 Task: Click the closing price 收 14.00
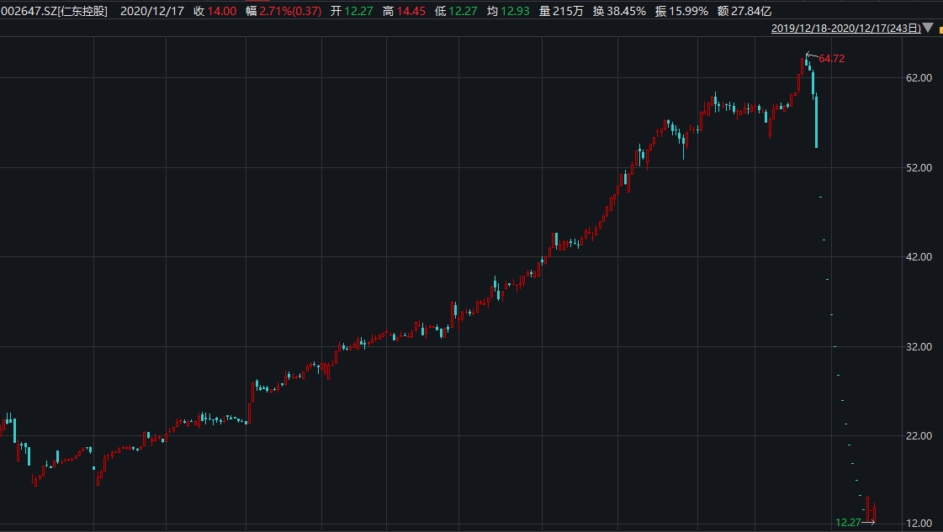coord(215,11)
